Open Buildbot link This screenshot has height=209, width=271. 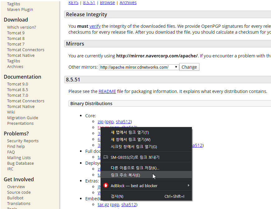tap(15, 198)
